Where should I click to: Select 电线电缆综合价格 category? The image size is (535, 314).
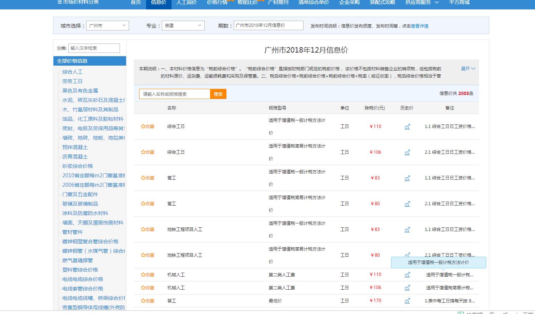click(x=83, y=279)
